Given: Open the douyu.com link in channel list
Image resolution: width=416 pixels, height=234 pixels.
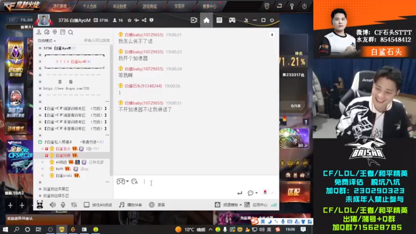Looking at the screenshot, I should coord(67,88).
